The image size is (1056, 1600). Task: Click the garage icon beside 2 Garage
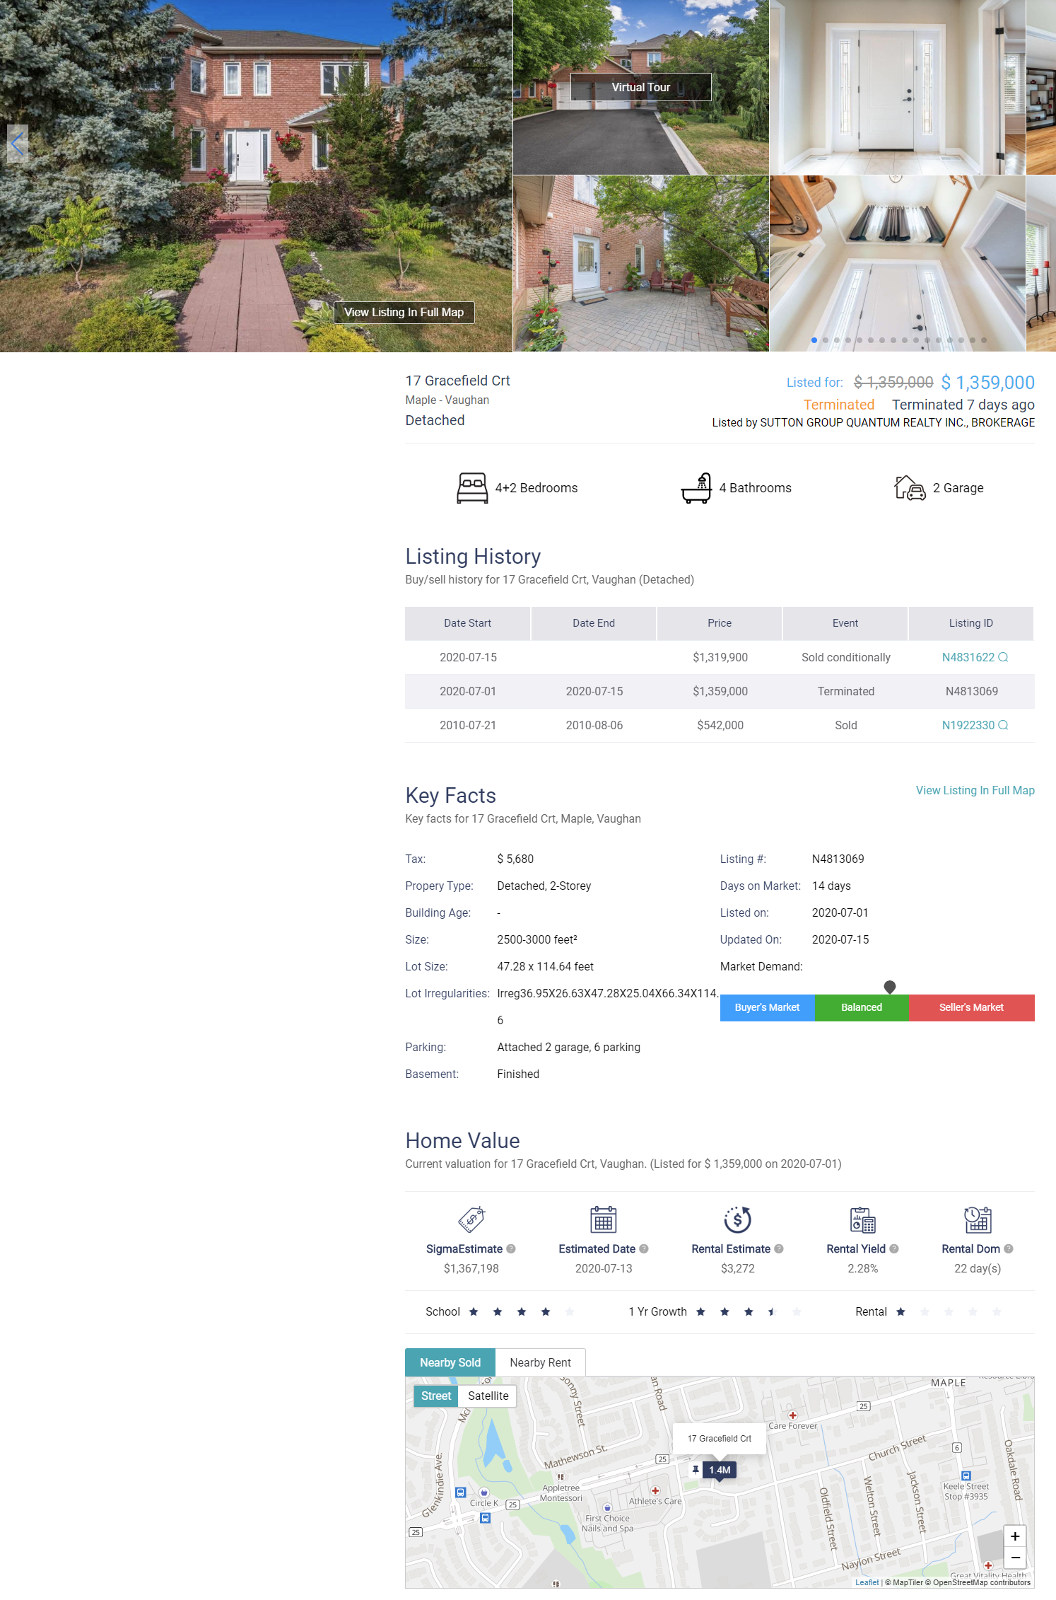pyautogui.click(x=910, y=488)
